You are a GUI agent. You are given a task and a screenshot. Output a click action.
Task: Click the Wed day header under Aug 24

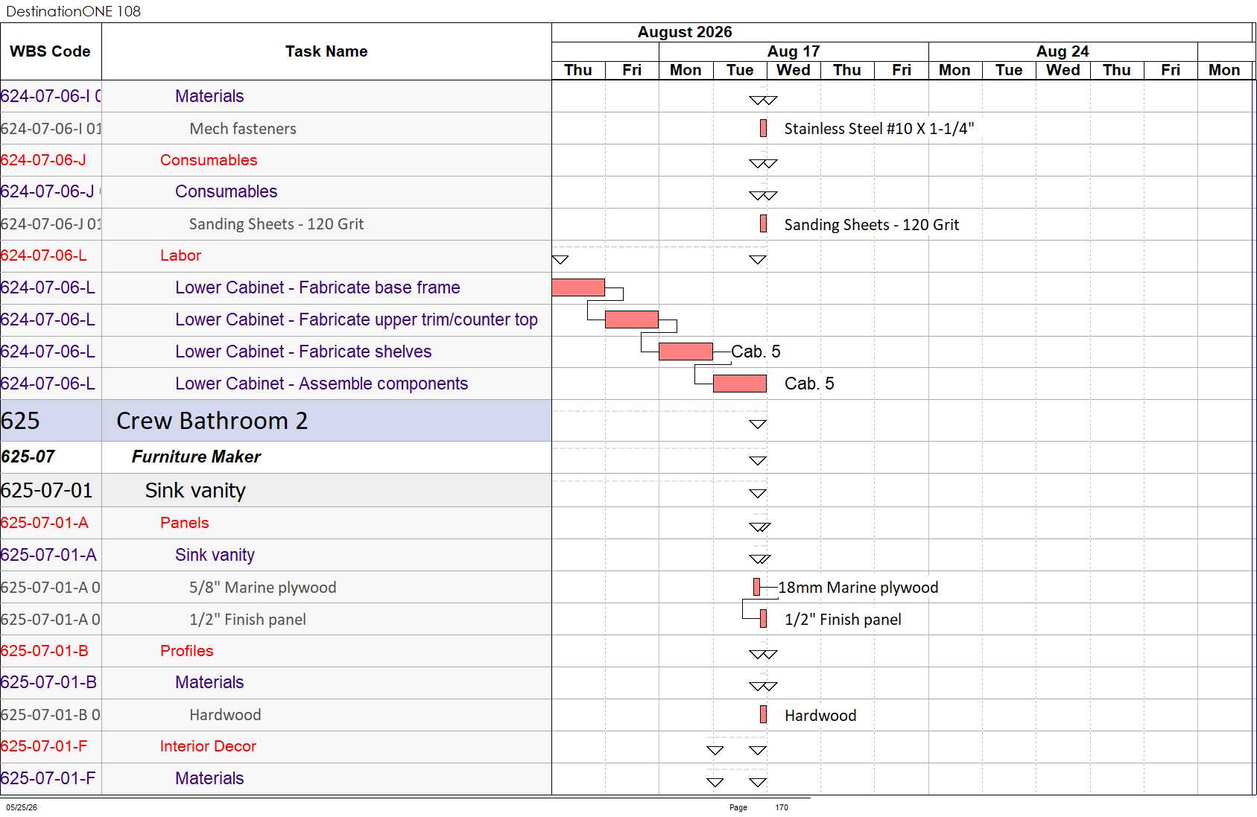tap(1063, 70)
